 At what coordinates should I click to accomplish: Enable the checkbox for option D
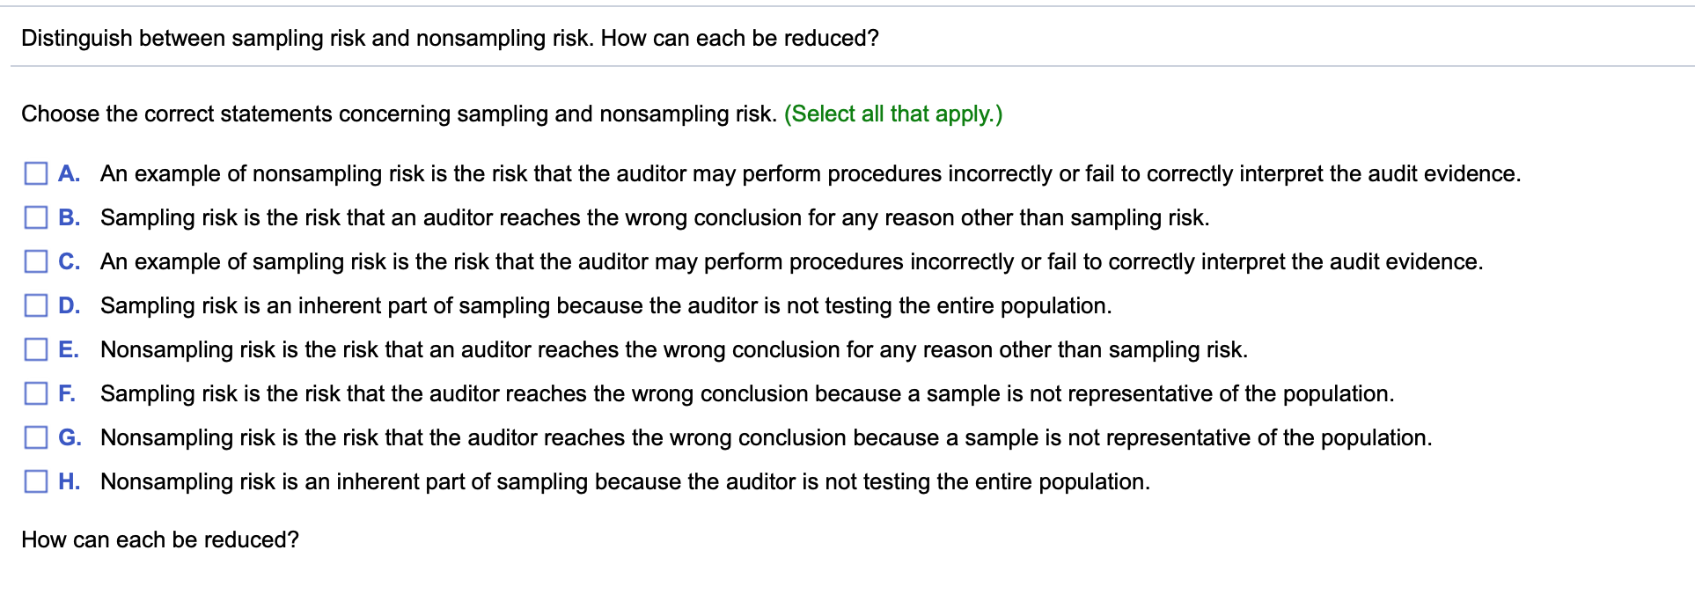point(36,305)
